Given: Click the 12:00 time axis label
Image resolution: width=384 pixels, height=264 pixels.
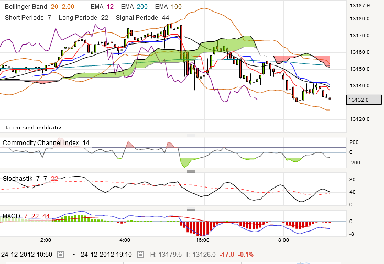Looking at the screenshot, I should pos(45,240).
